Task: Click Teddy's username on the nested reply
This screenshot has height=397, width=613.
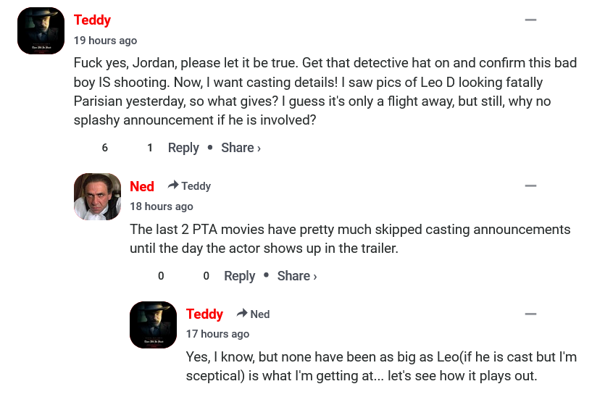Action: click(204, 314)
